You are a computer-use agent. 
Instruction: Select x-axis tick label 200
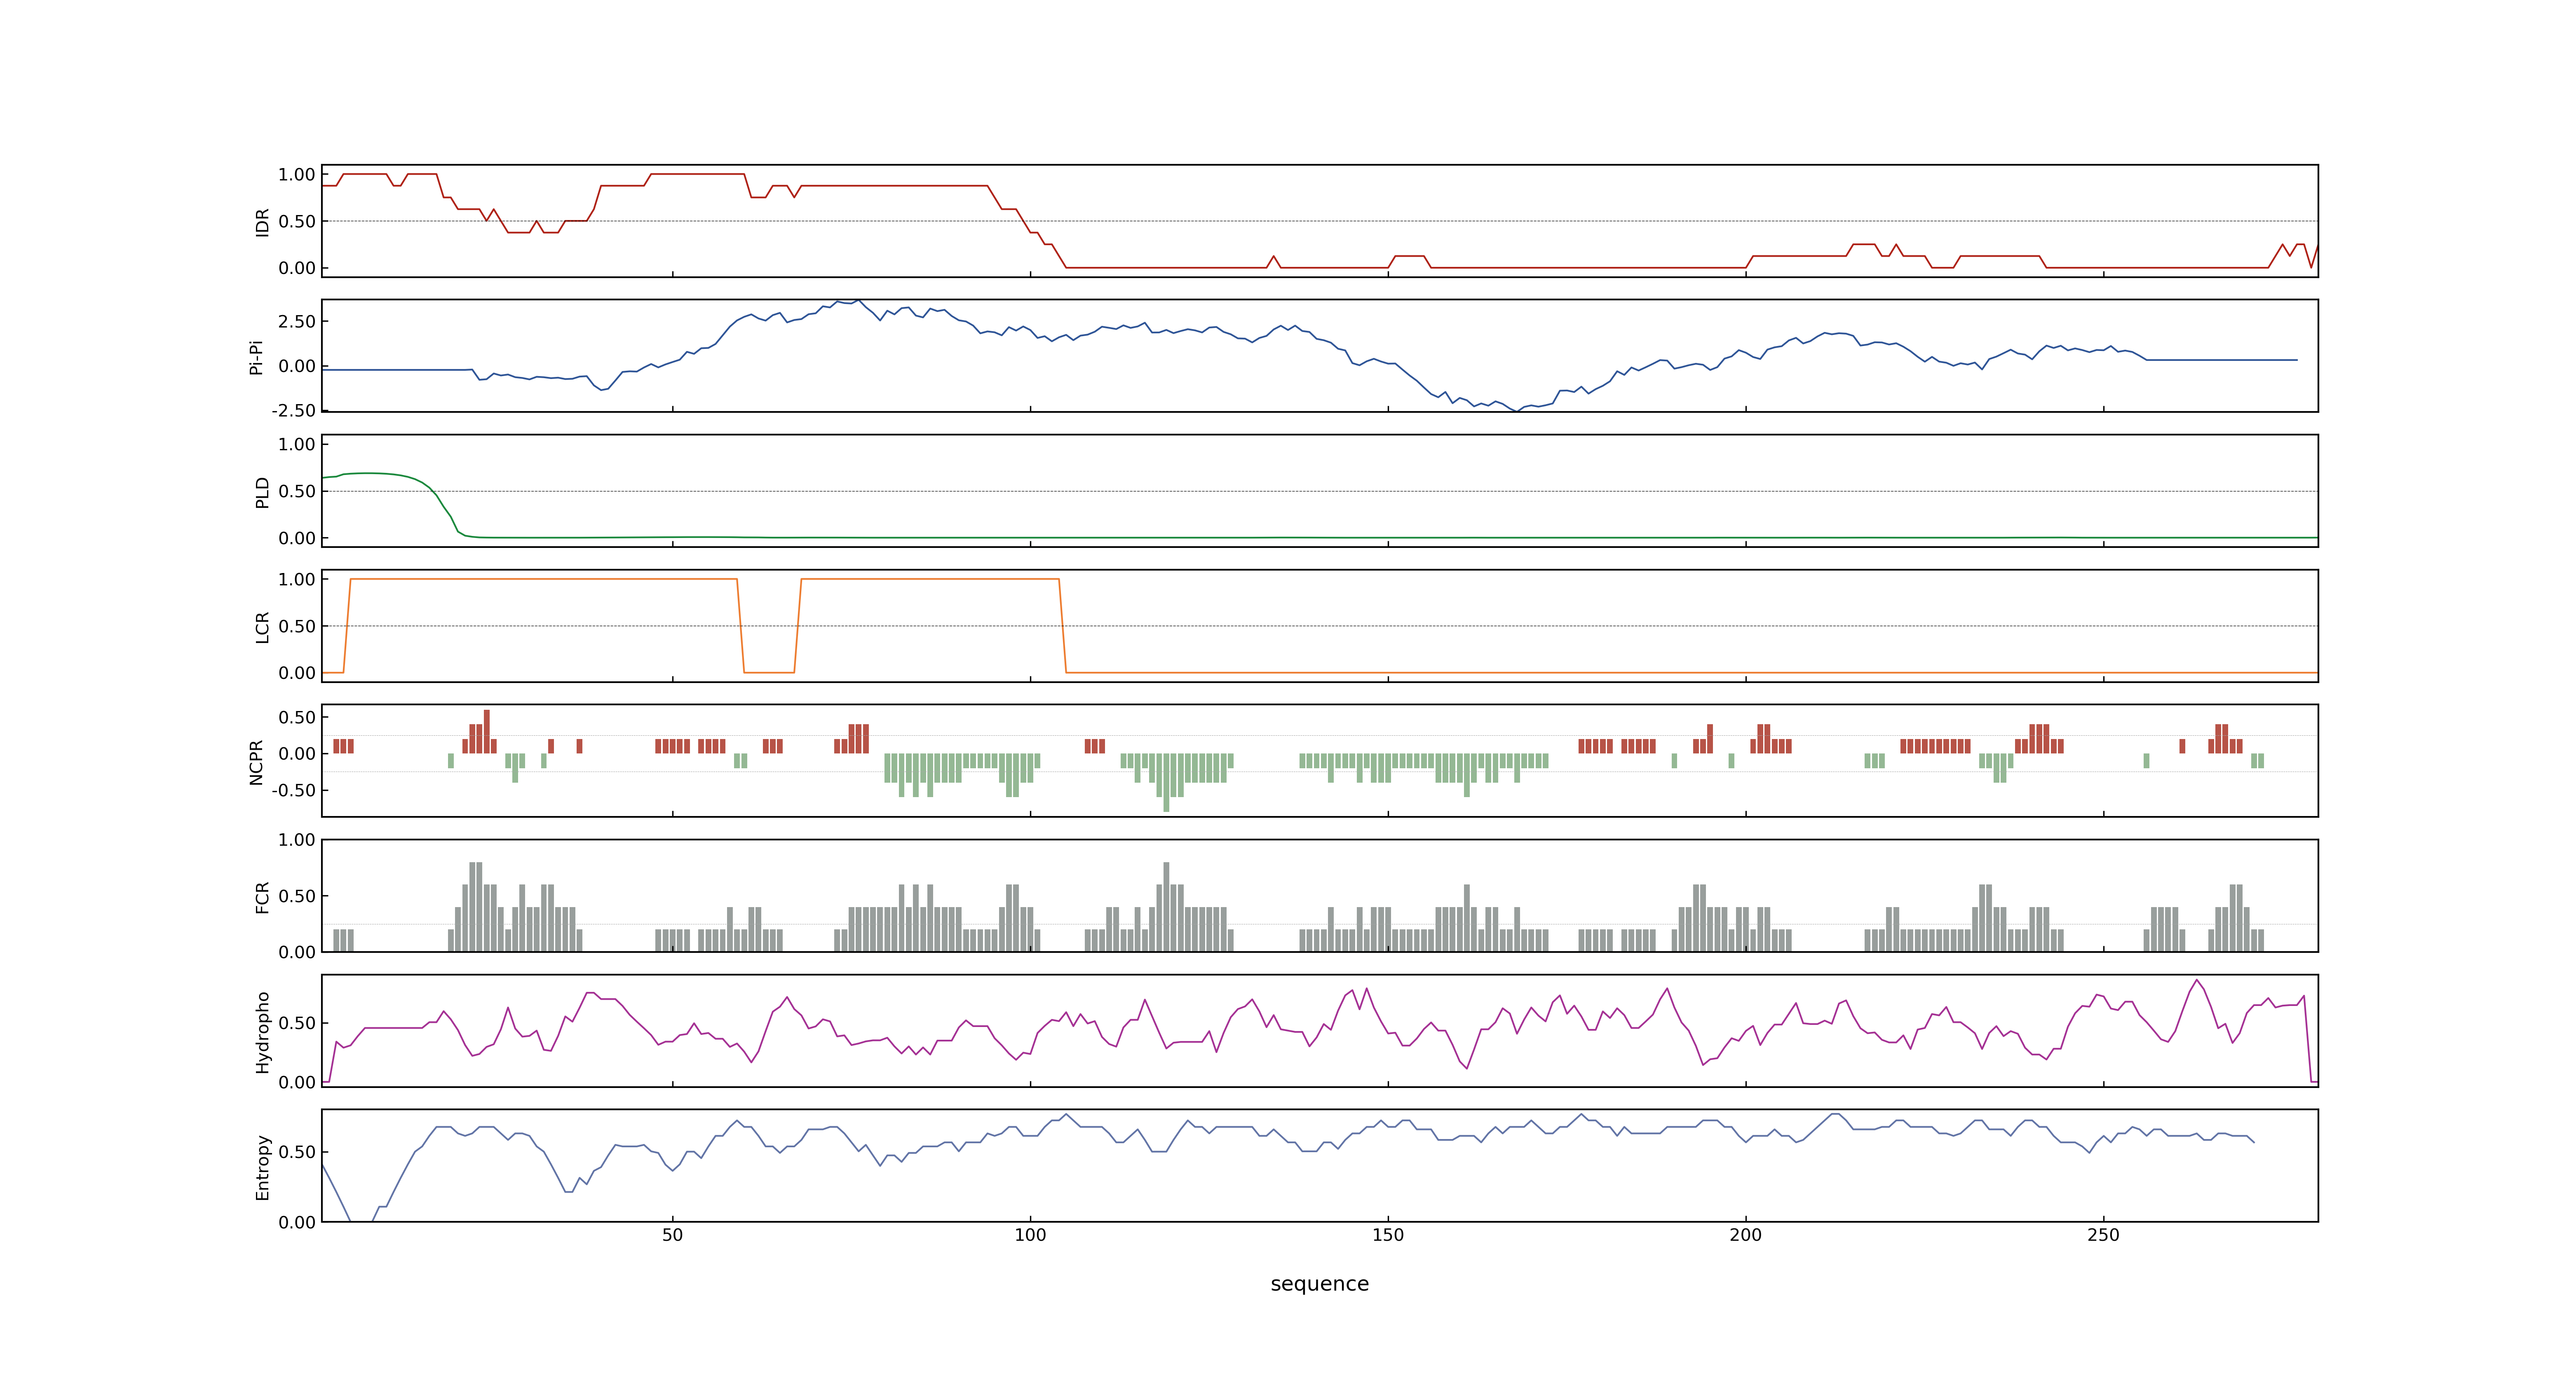pyautogui.click(x=1745, y=1235)
